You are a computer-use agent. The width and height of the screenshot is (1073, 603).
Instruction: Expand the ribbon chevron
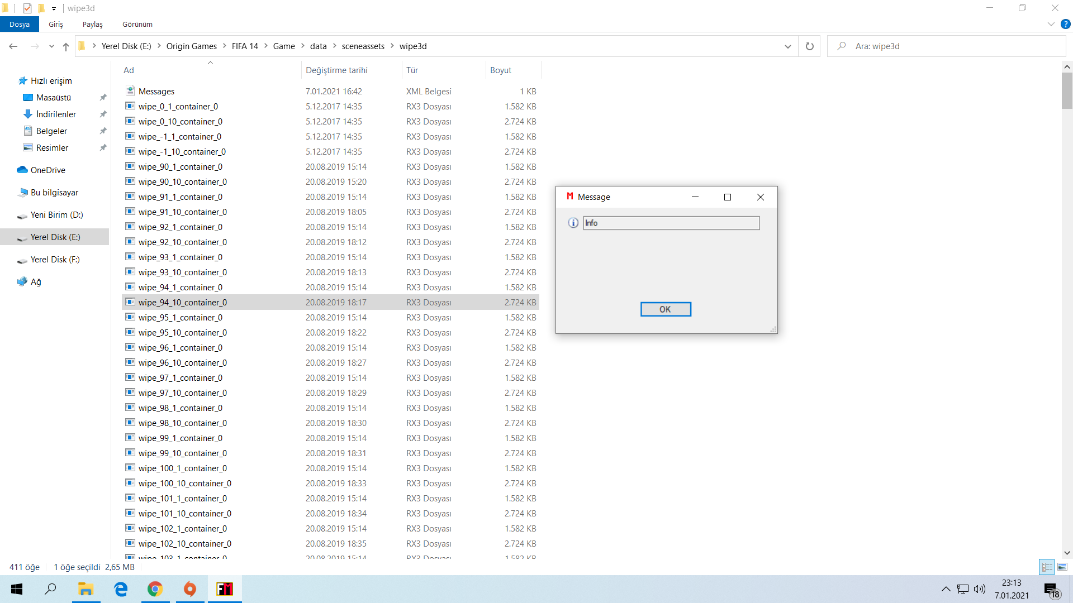click(1051, 24)
